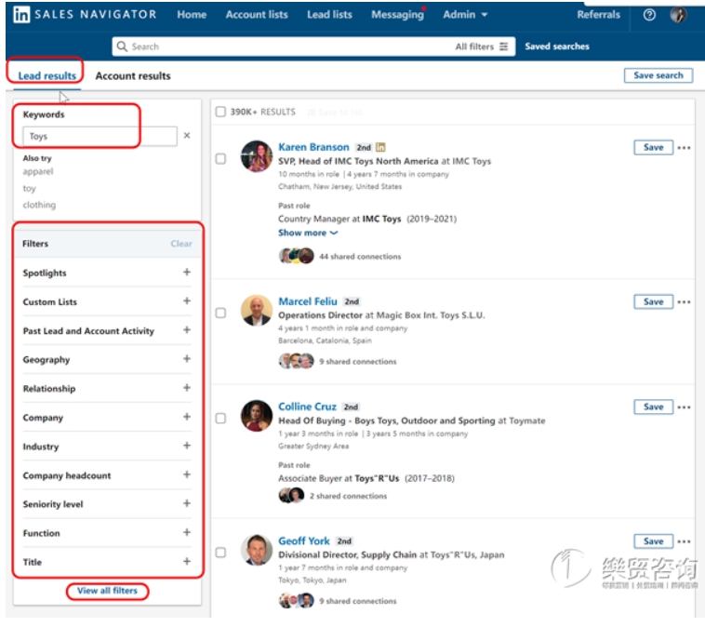Switch to Lead results tab
This screenshot has height=627, width=705.
pos(47,75)
